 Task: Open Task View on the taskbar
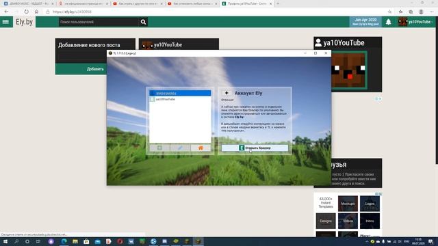pyautogui.click(x=38, y=241)
